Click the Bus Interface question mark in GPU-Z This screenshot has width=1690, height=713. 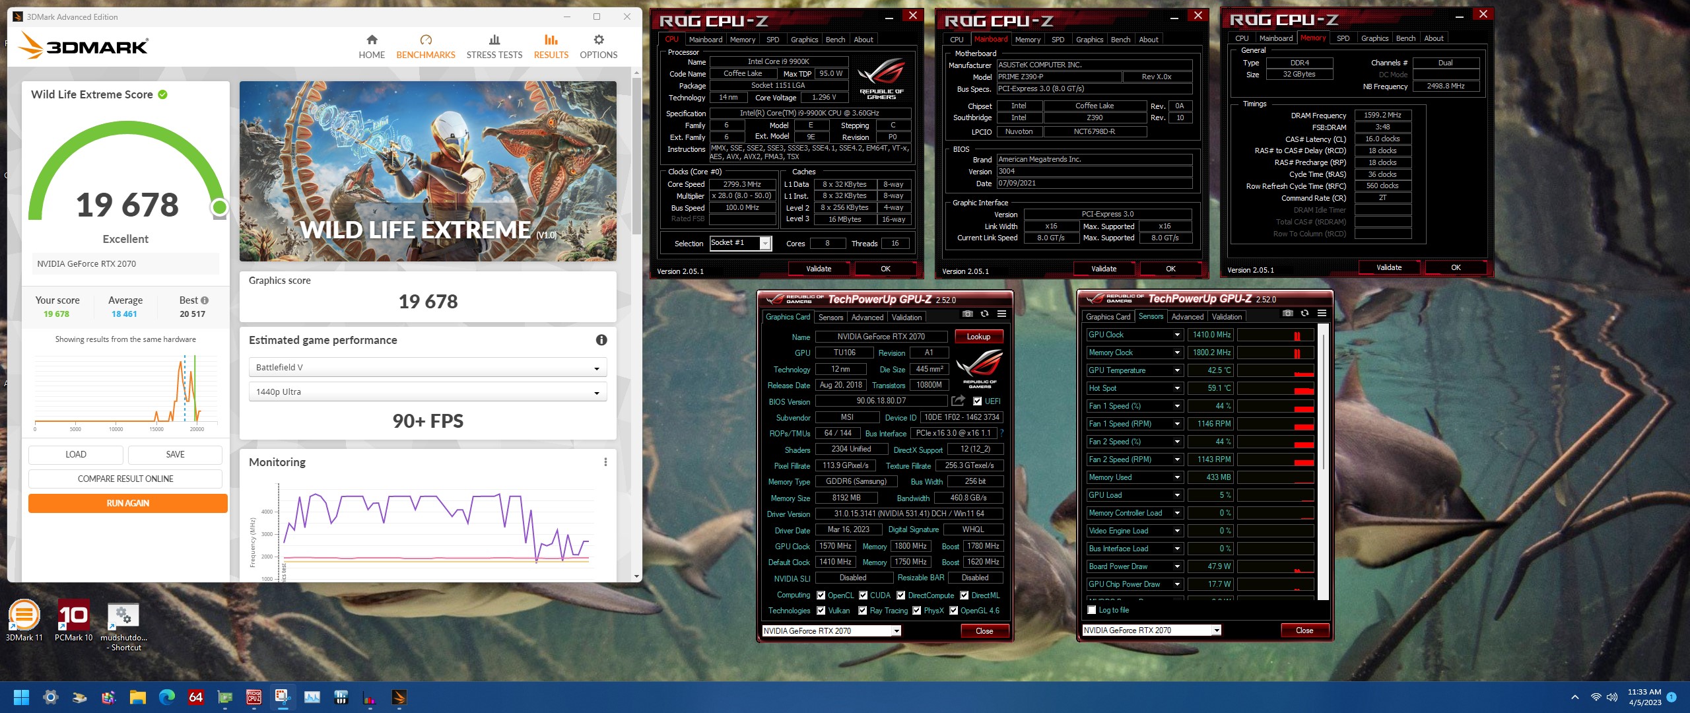point(1001,433)
